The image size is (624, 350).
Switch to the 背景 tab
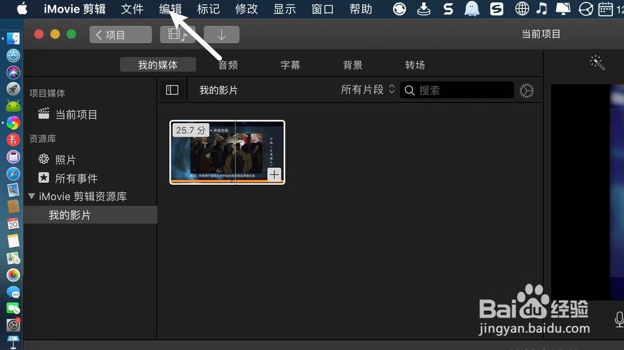pos(353,65)
